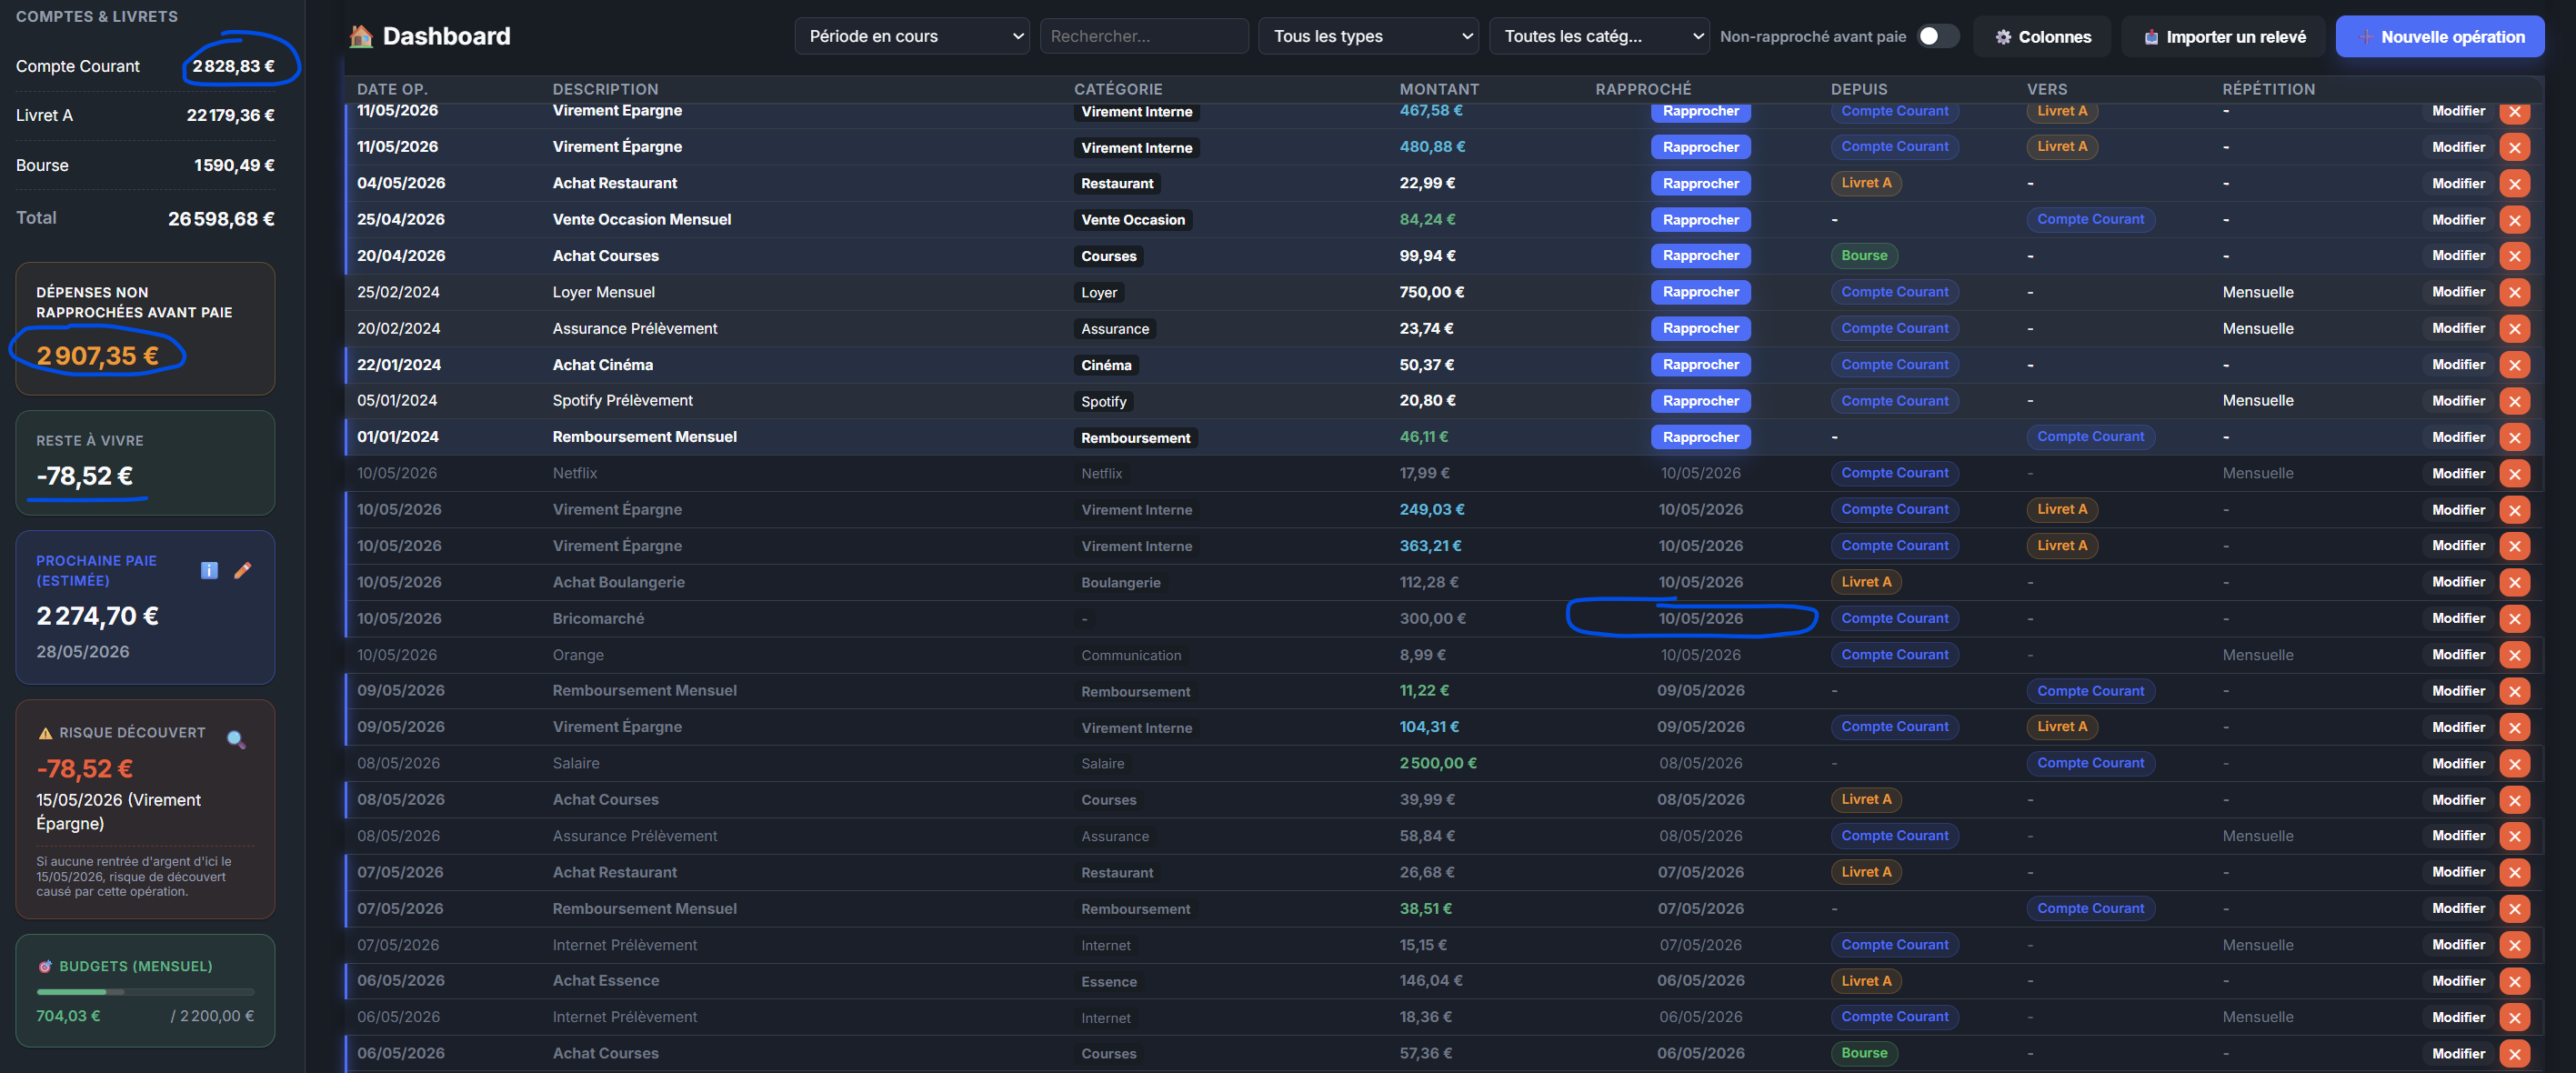The height and width of the screenshot is (1073, 2576).
Task: Select the Bourse account balance 1 590,49 €
Action: pyautogui.click(x=233, y=165)
